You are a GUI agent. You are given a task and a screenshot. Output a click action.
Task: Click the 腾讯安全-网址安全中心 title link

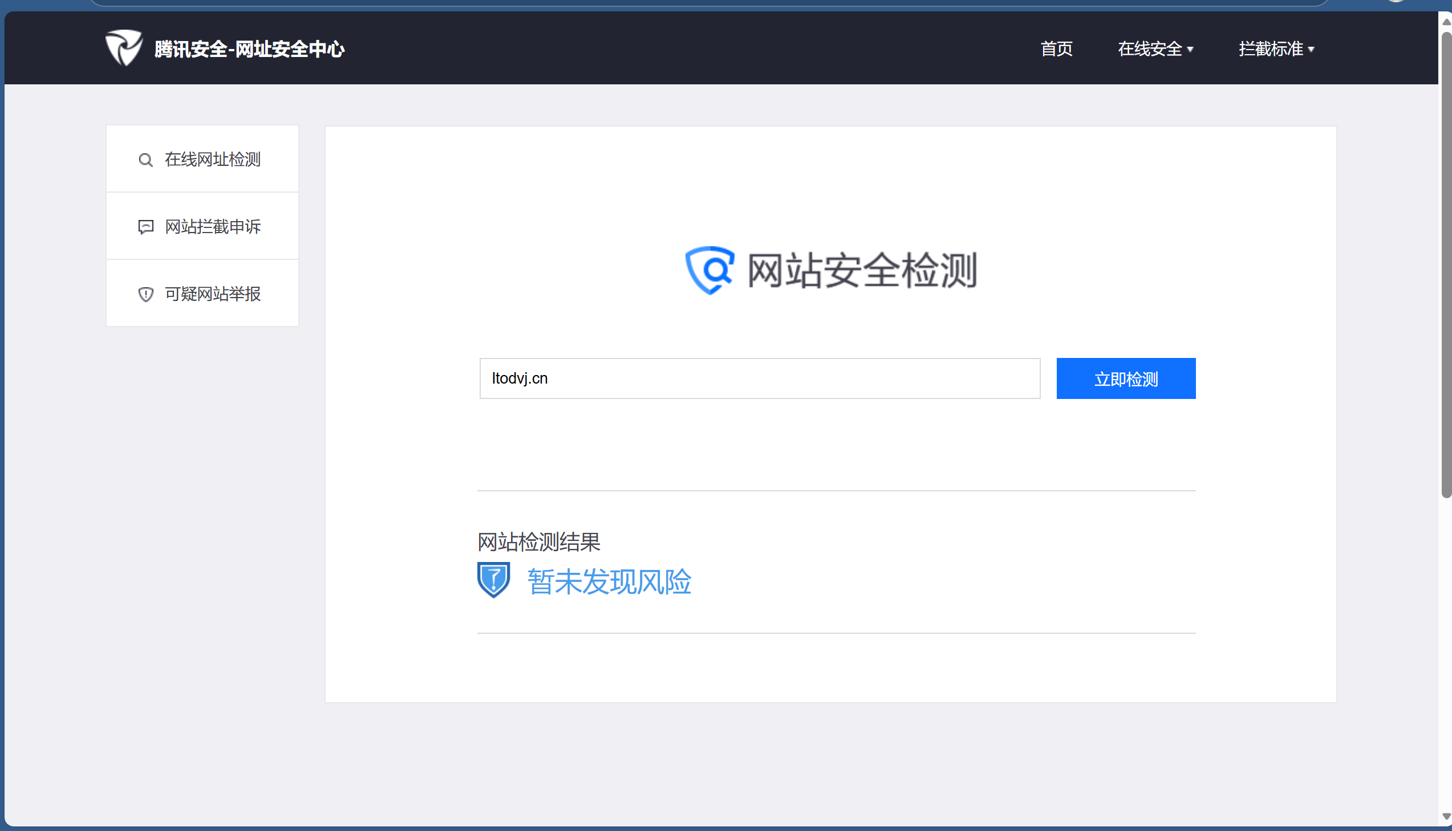point(250,49)
